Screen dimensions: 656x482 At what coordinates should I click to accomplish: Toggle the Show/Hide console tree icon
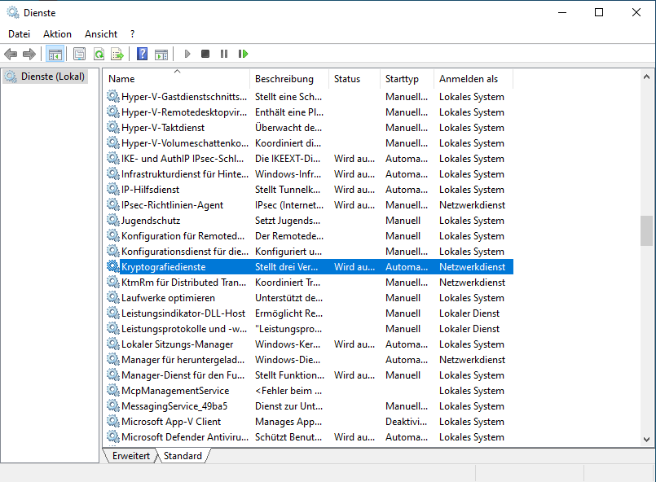[x=55, y=54]
